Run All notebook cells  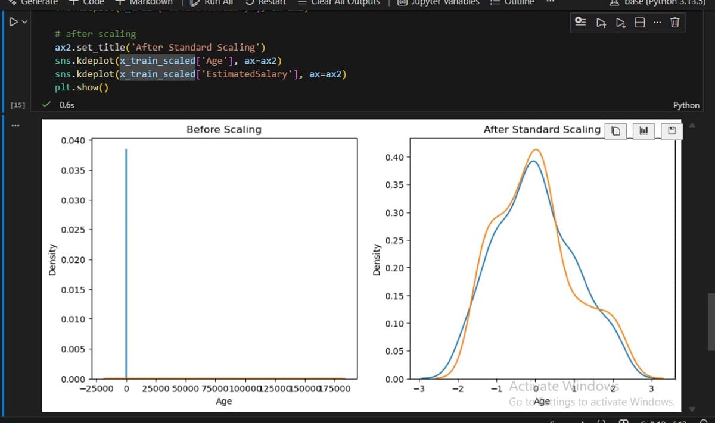coord(212,2)
